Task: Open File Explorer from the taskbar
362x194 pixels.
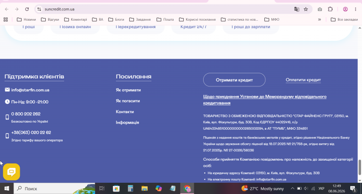Action: (x=145, y=188)
